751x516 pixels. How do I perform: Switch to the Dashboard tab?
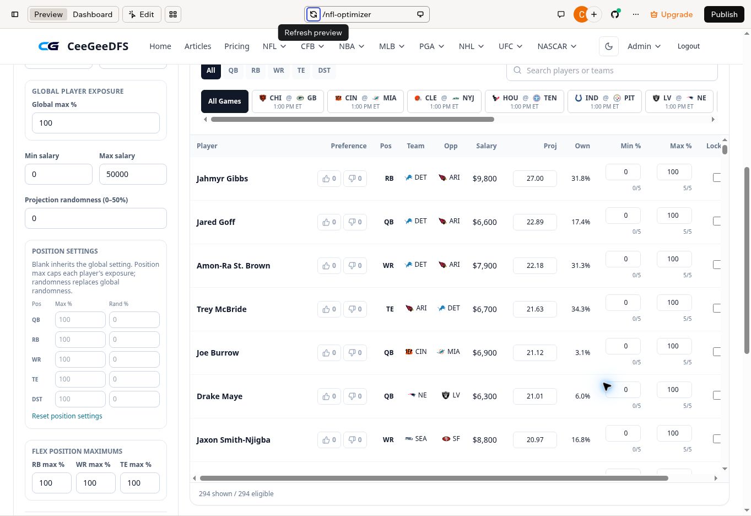(93, 14)
